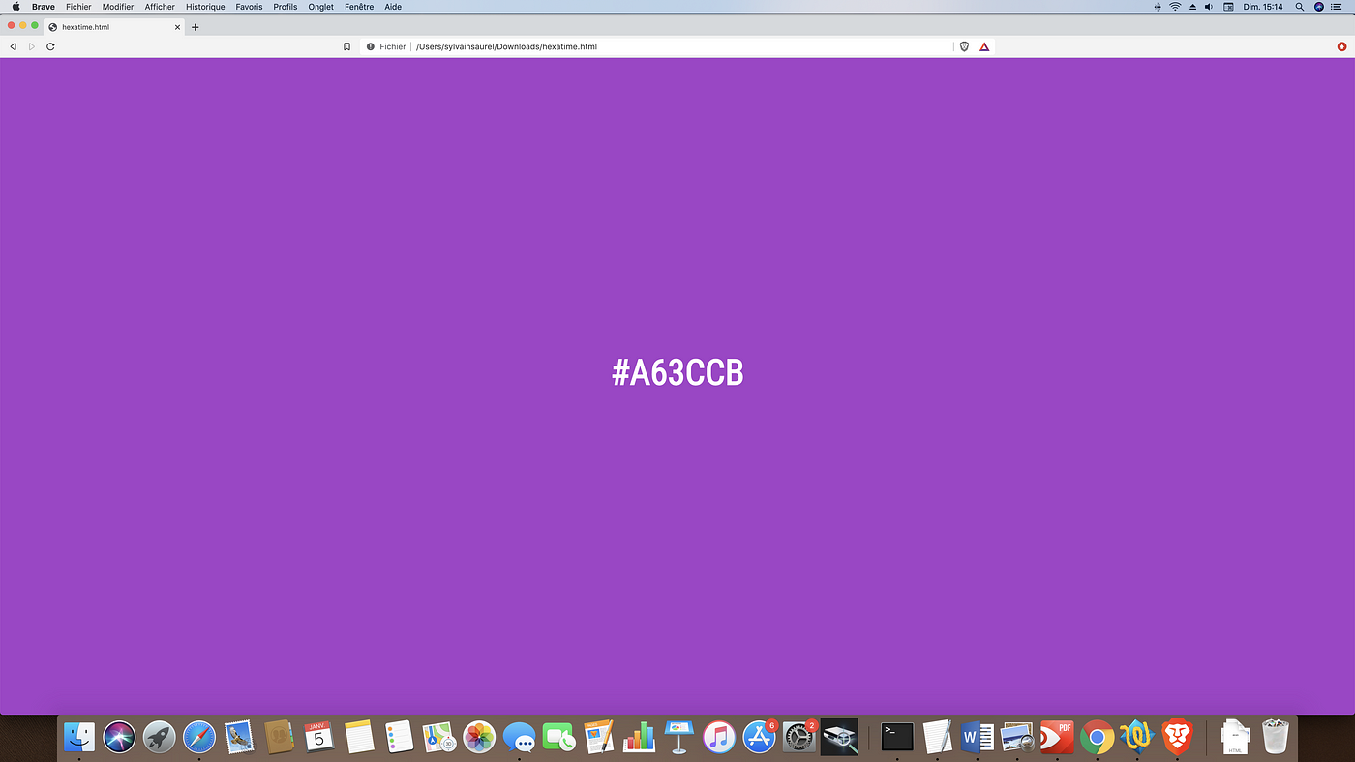Open the Brave Shields lion icon
This screenshot has width=1355, height=762.
[964, 46]
